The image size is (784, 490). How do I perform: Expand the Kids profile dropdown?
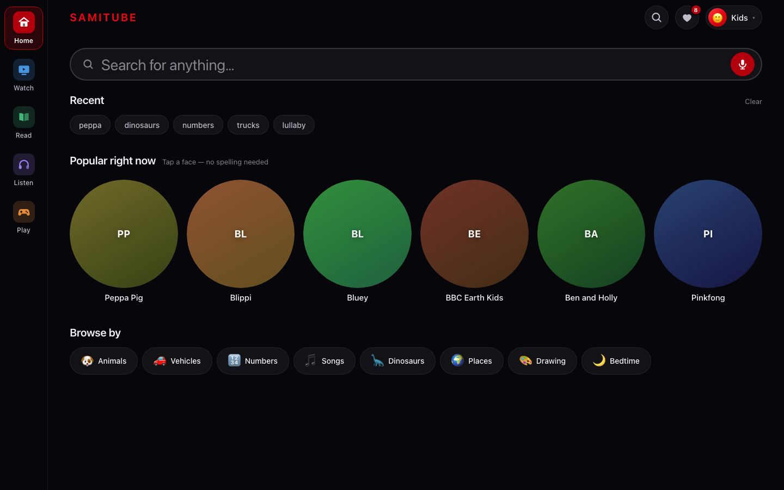pyautogui.click(x=733, y=17)
